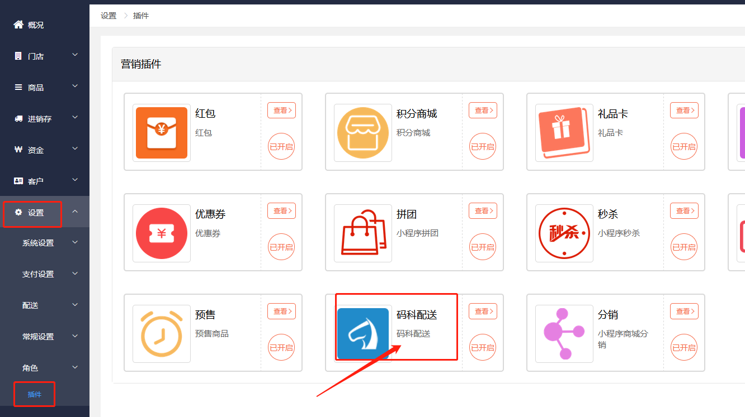Select the 资金 currency icon in sidebar
This screenshot has height=417, width=745.
click(18, 150)
